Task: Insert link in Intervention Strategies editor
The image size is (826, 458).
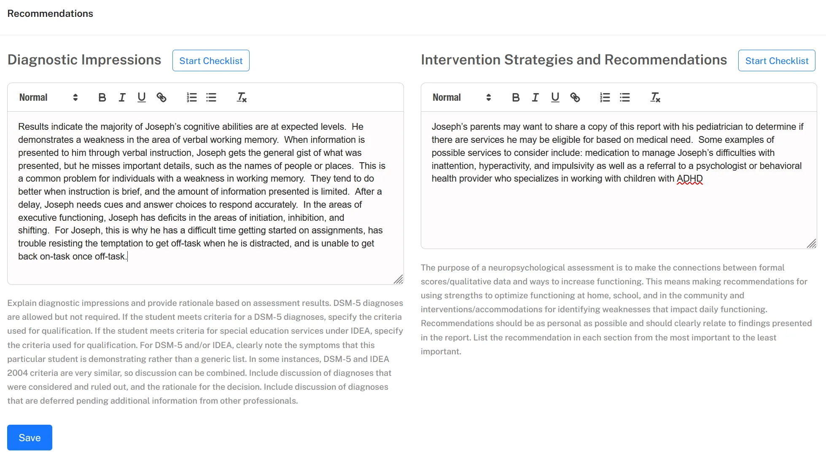Action: click(575, 97)
